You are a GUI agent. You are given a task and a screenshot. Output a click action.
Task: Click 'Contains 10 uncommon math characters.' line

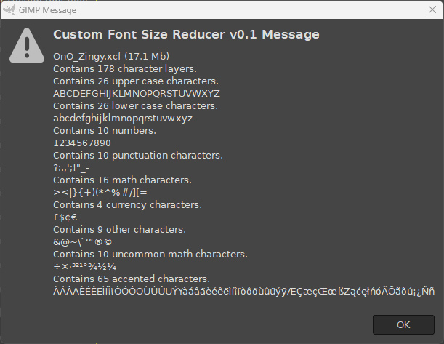(x=150, y=254)
